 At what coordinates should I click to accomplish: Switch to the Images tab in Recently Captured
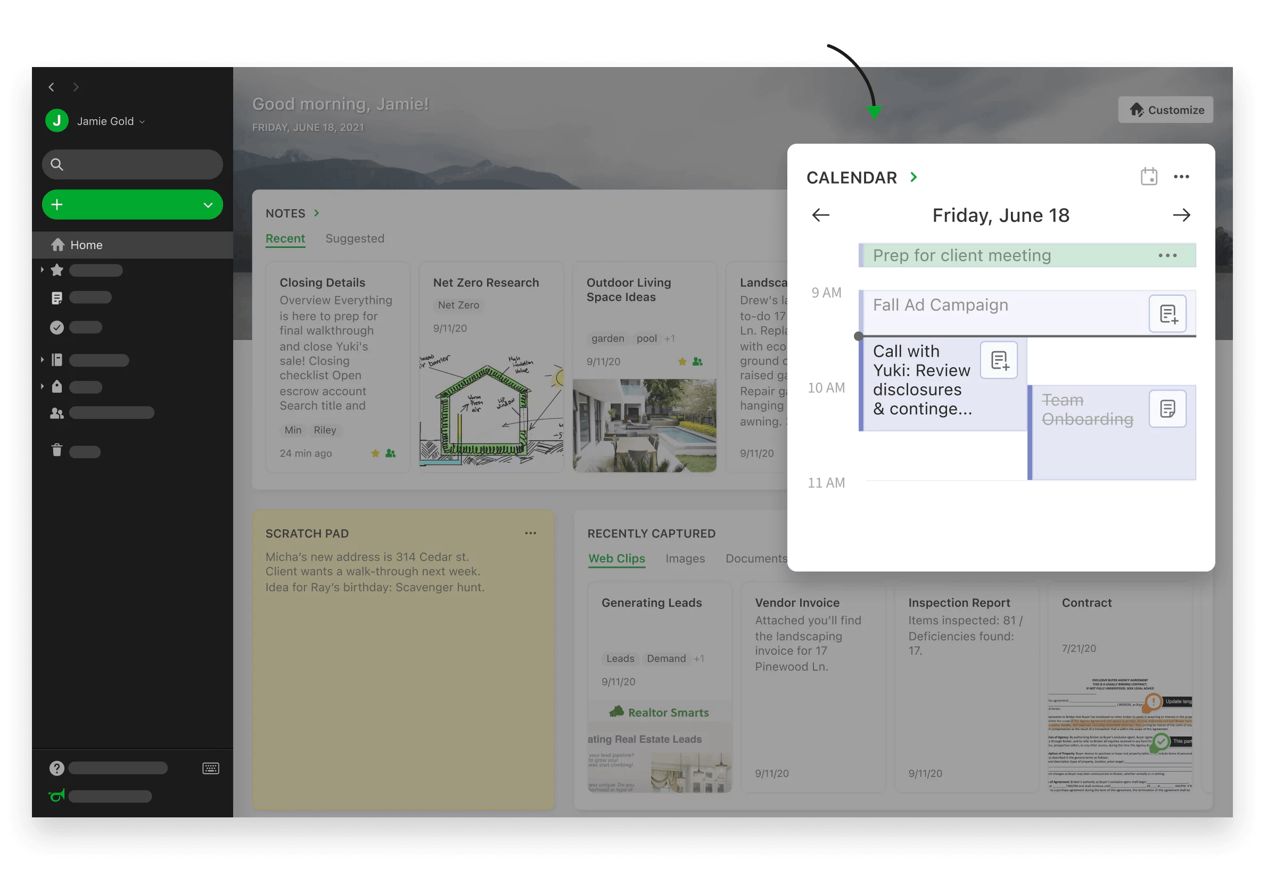[x=685, y=559]
